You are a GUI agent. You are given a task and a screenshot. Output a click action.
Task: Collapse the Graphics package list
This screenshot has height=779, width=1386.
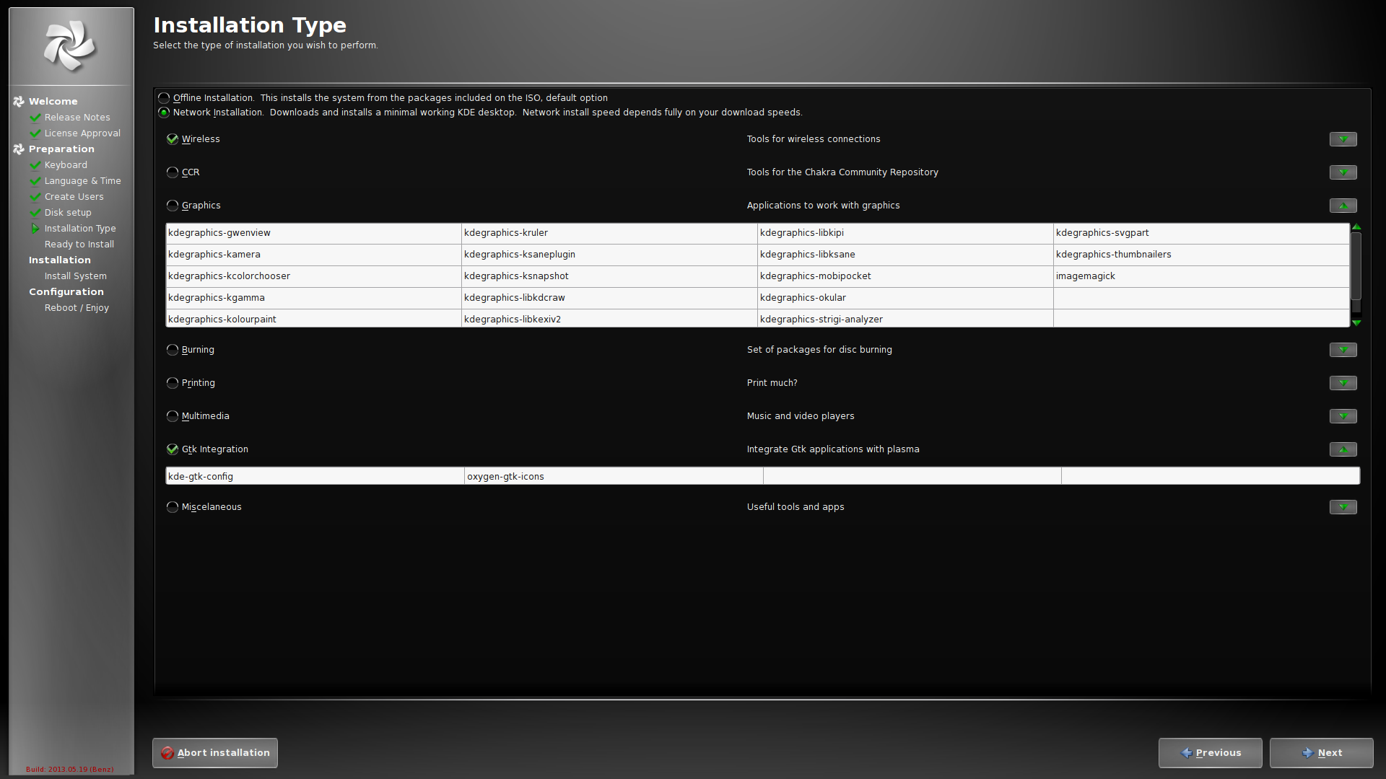point(1343,206)
